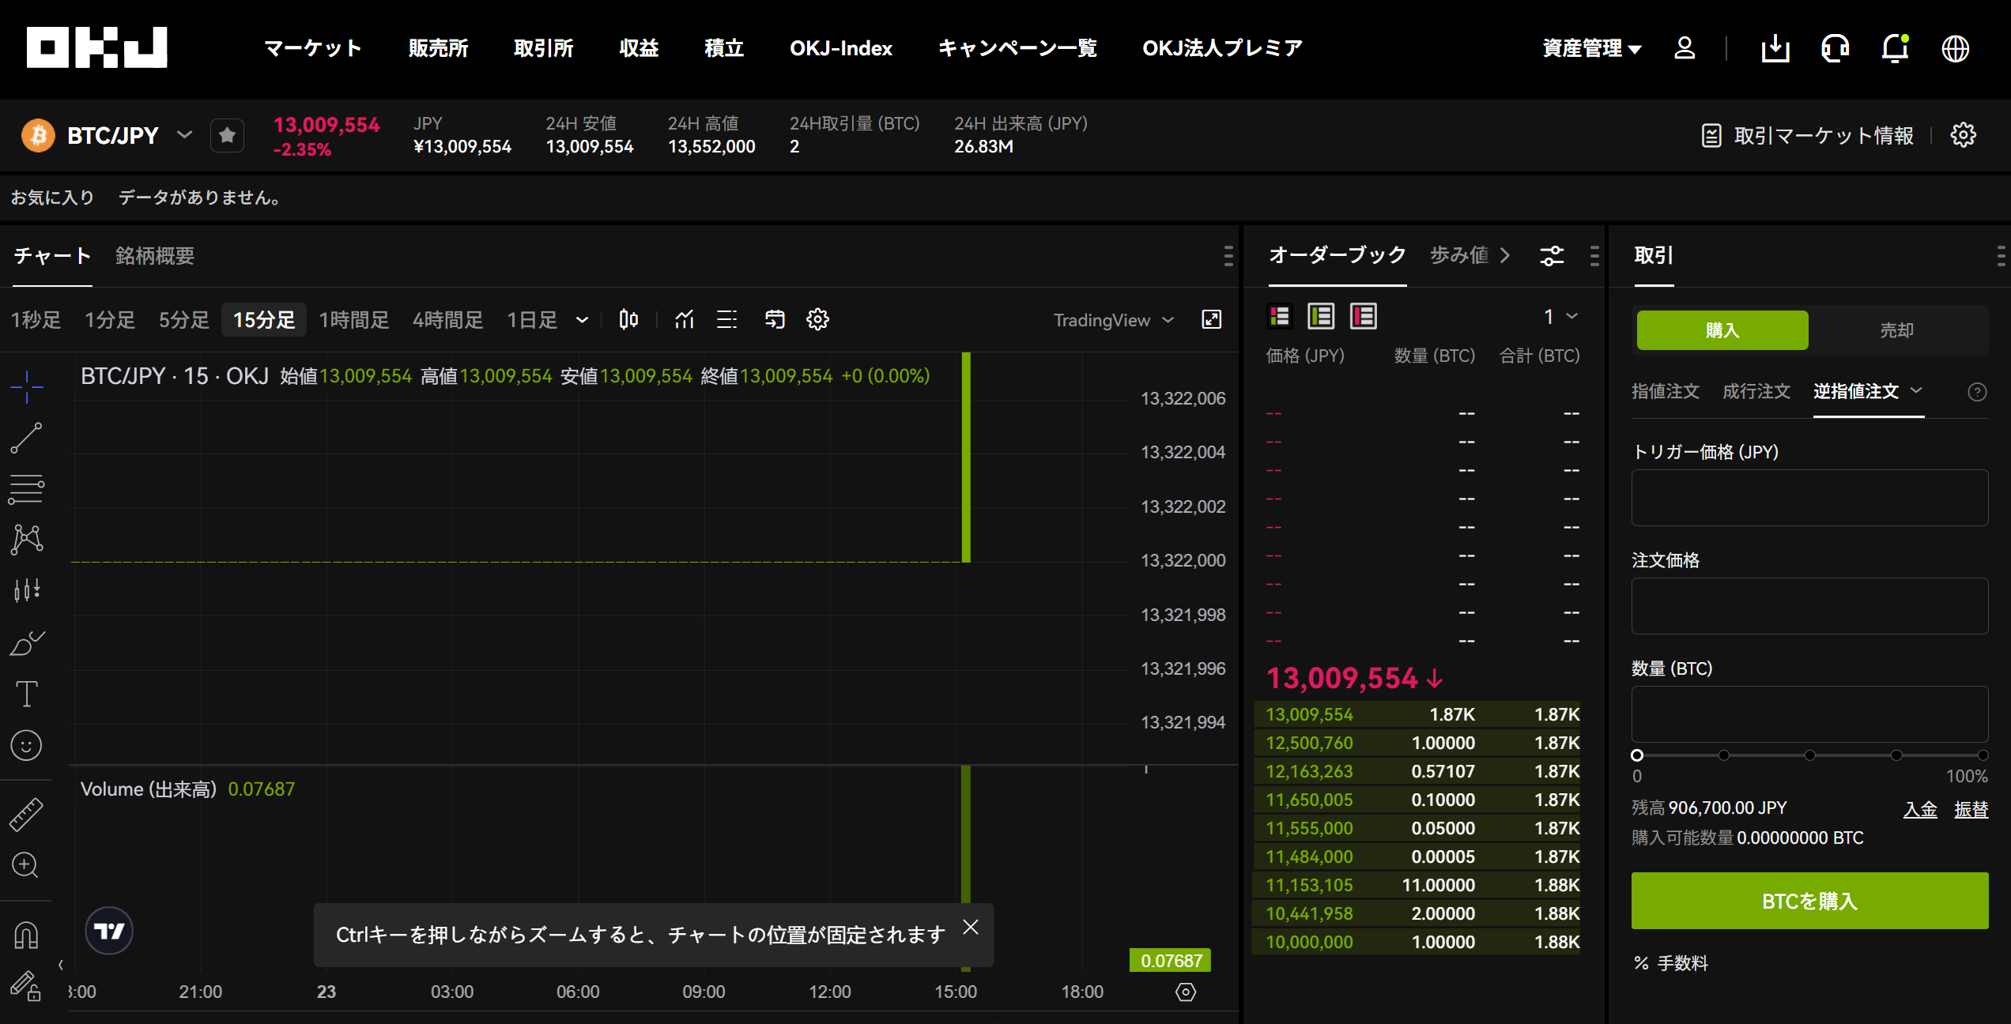Open the emoji icons tool
This screenshot has height=1024, width=2011.
[x=27, y=745]
